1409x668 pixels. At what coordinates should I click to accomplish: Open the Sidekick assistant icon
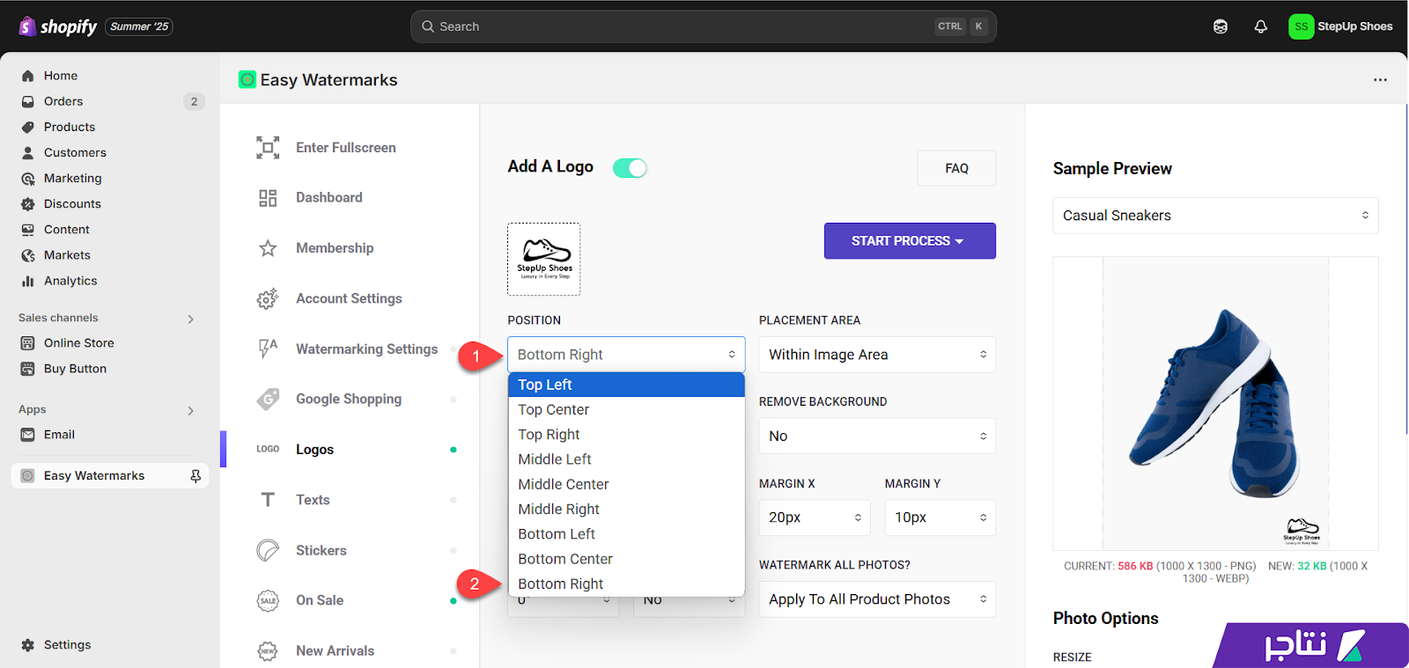[x=1221, y=26]
